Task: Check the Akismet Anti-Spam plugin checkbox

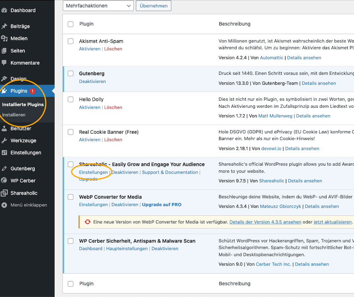Action: 70,41
